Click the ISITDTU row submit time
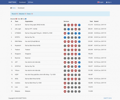 click(x=100, y=37)
